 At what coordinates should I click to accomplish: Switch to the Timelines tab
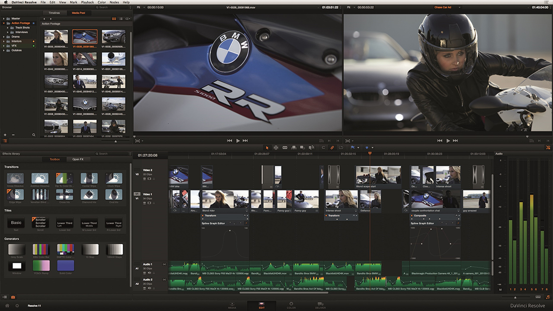(x=54, y=13)
